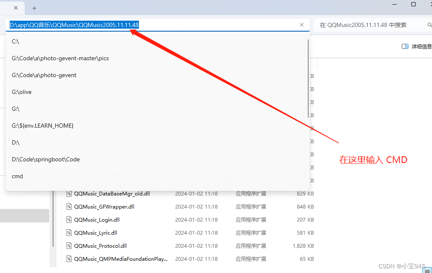Select the G:\ suggestion

pos(157,109)
